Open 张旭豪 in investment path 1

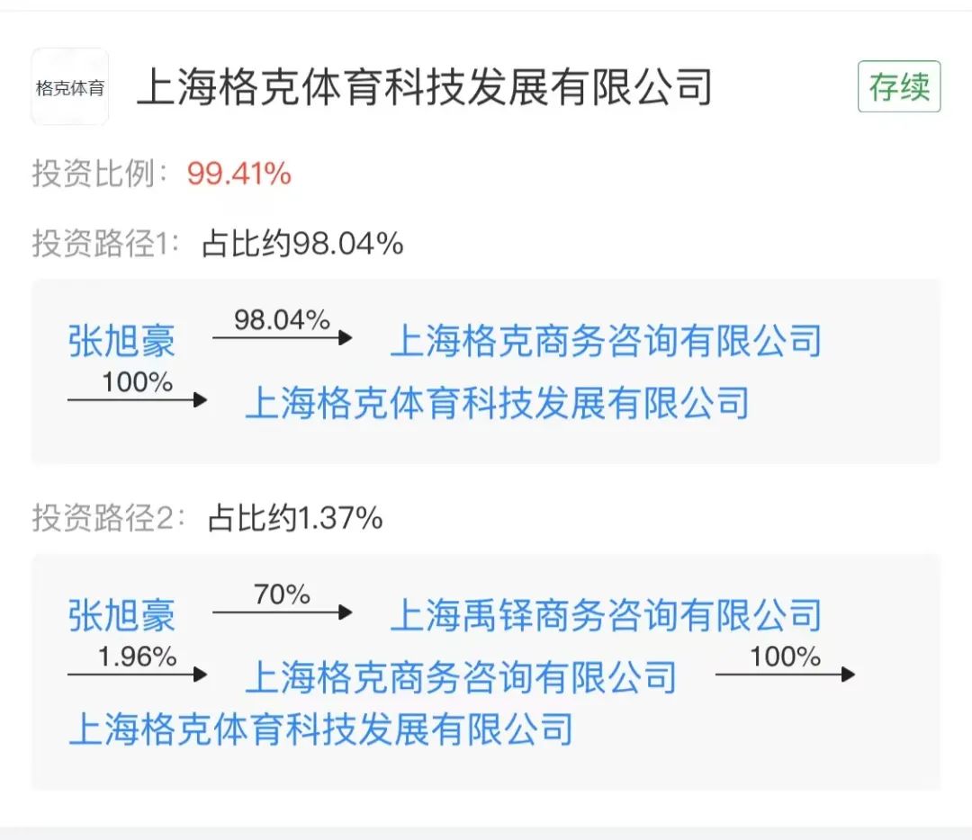click(121, 341)
